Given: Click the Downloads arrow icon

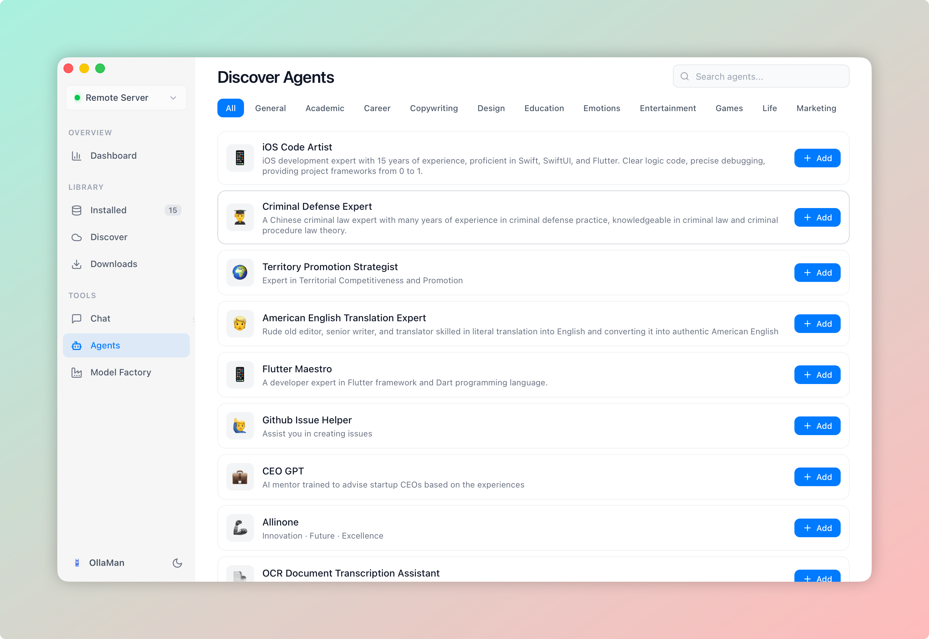Looking at the screenshot, I should coord(77,264).
